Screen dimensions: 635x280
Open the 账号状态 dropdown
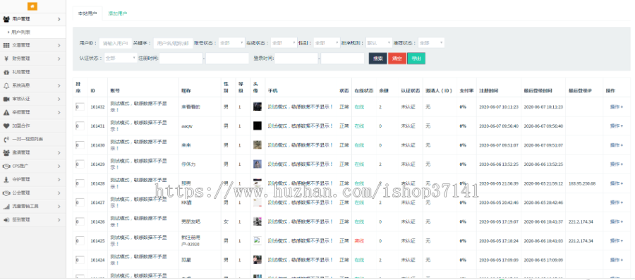tap(231, 42)
